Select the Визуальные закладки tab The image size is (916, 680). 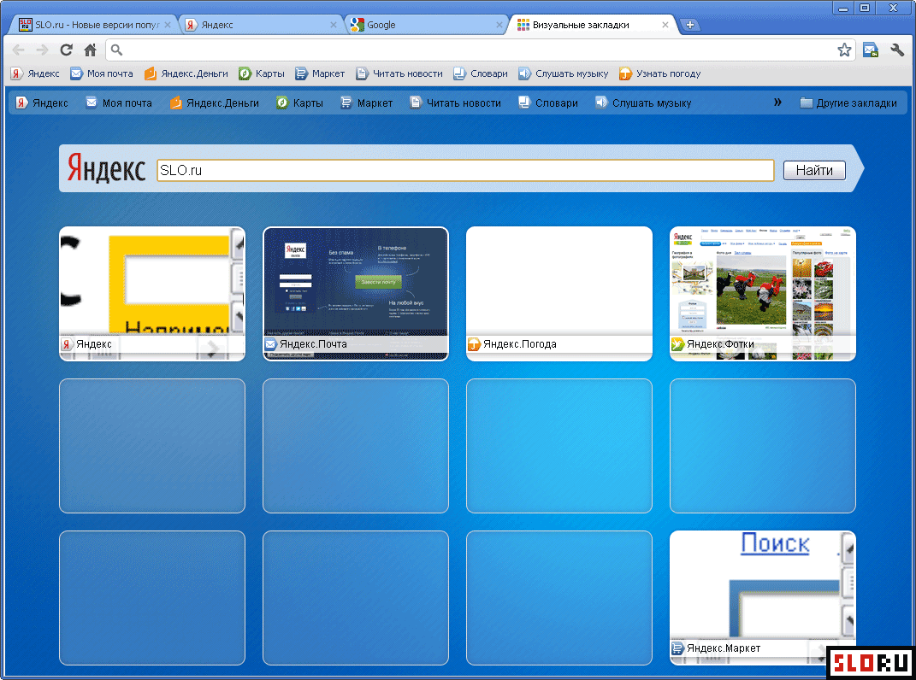[593, 25]
